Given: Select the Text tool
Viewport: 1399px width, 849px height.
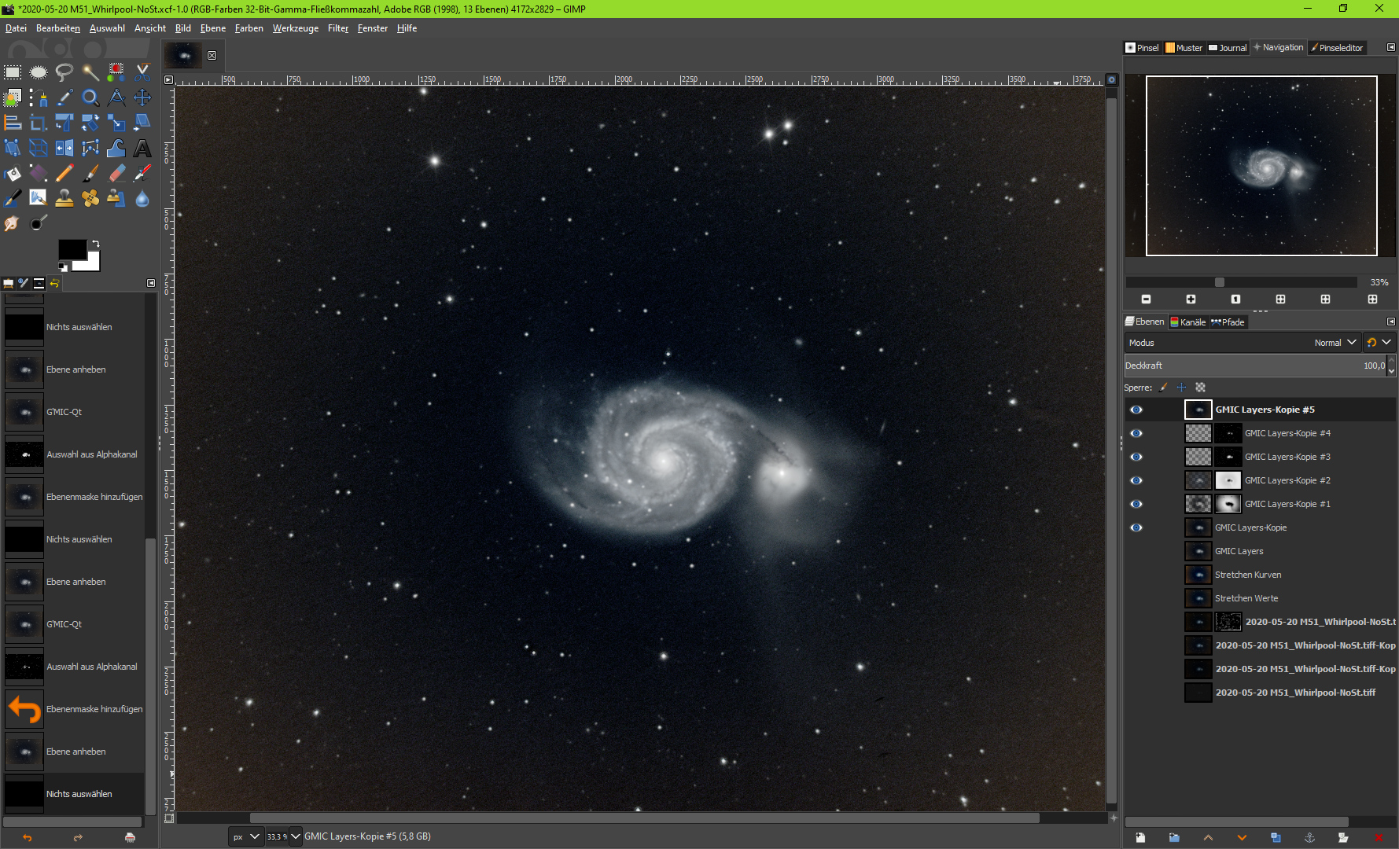Looking at the screenshot, I should (x=142, y=148).
